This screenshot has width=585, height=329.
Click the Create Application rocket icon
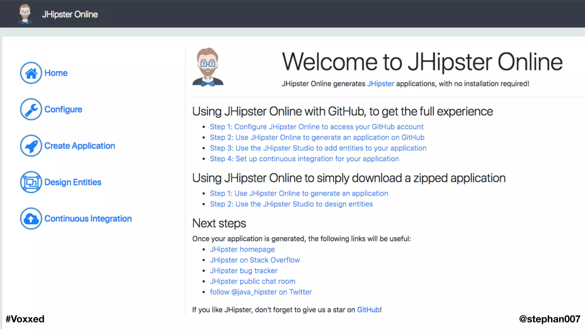click(31, 146)
